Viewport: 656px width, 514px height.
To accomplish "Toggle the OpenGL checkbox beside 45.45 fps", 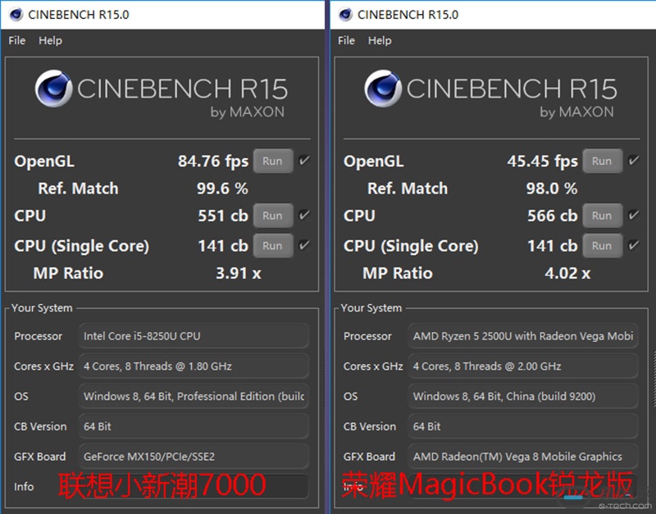I will tap(633, 160).
